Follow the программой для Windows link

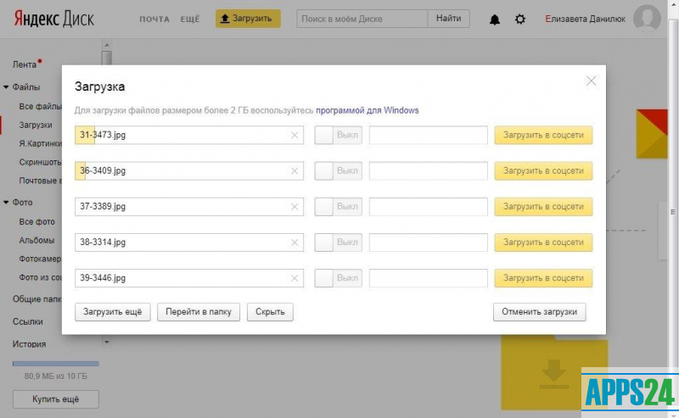click(367, 110)
